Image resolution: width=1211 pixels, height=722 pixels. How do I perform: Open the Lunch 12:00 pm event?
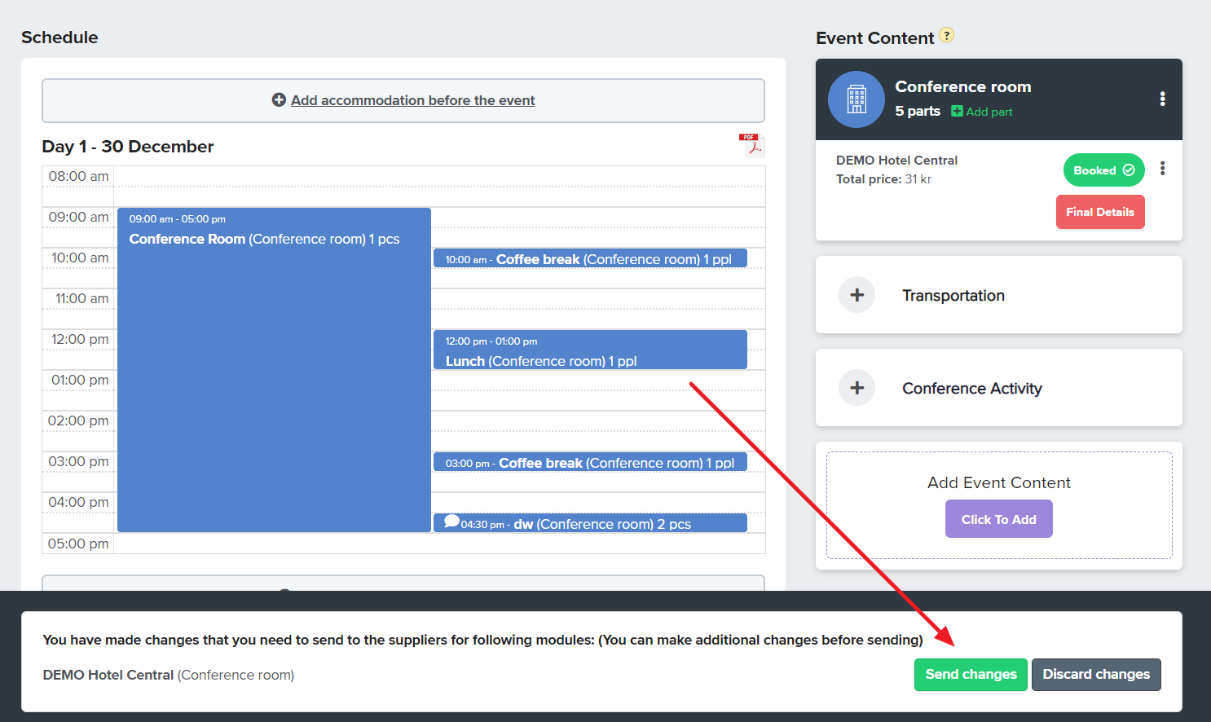pos(590,350)
